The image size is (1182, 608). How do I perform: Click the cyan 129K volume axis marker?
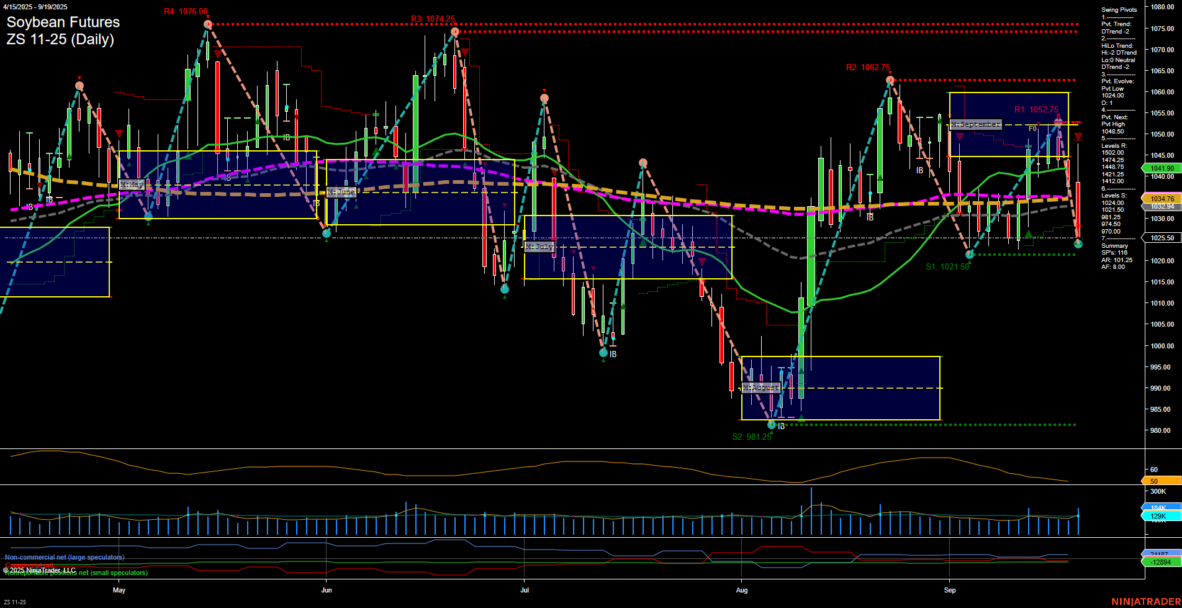click(x=1158, y=515)
